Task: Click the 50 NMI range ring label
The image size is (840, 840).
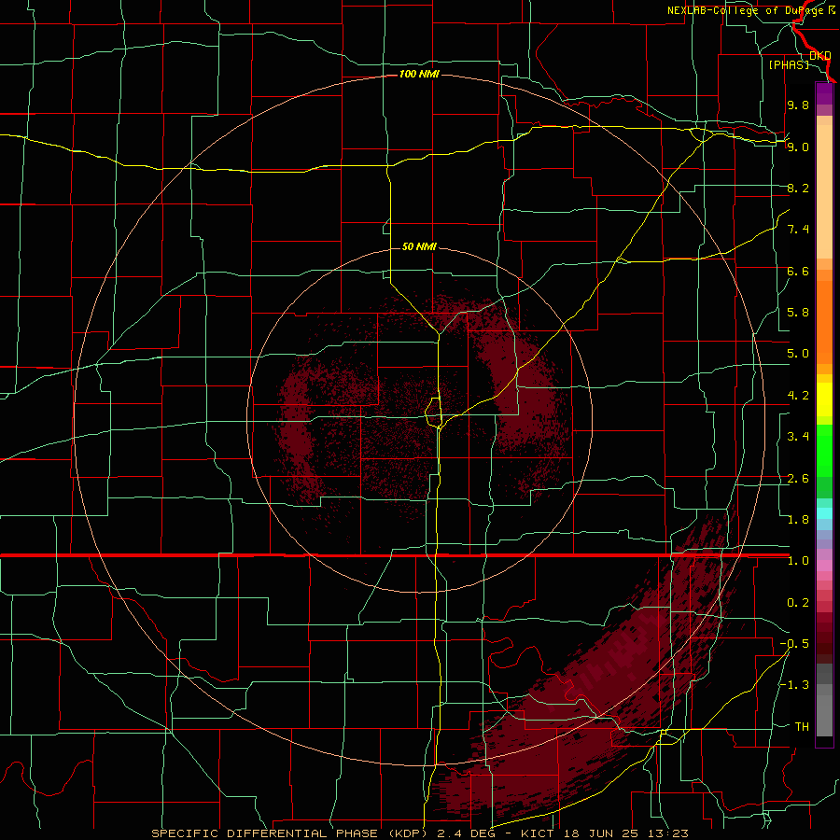Action: point(419,246)
